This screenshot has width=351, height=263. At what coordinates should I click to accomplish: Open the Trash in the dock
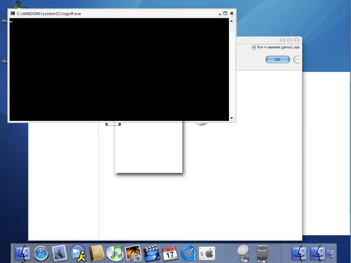pyautogui.click(x=262, y=254)
